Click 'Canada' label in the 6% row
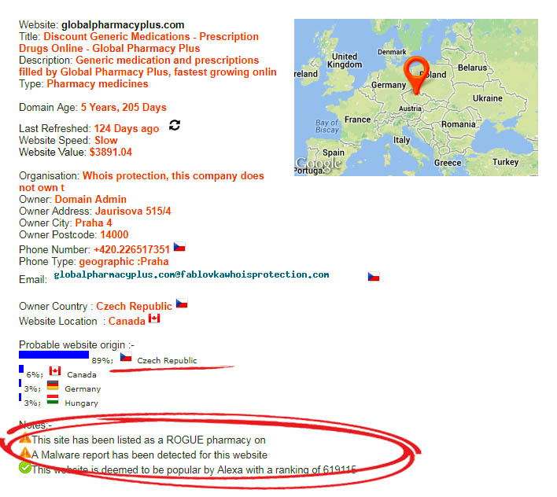This screenshot has height=497, width=557. point(82,375)
